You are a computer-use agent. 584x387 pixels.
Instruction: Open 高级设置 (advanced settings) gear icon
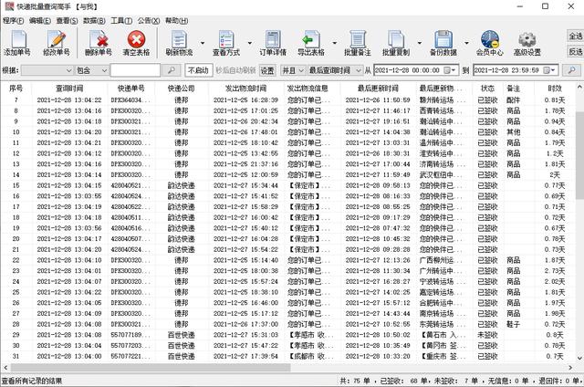click(527, 41)
